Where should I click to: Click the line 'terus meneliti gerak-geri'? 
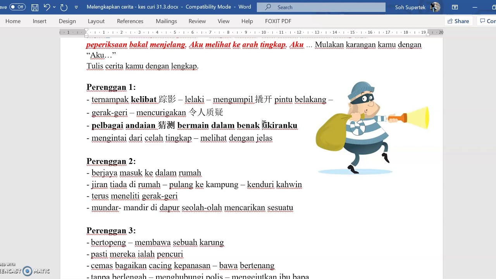[x=134, y=196]
